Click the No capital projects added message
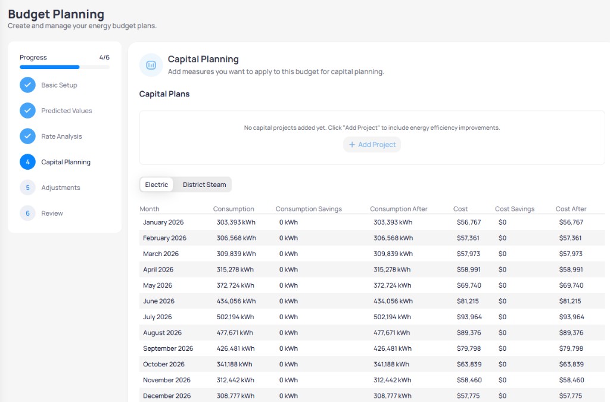The width and height of the screenshot is (610, 402). [372, 127]
